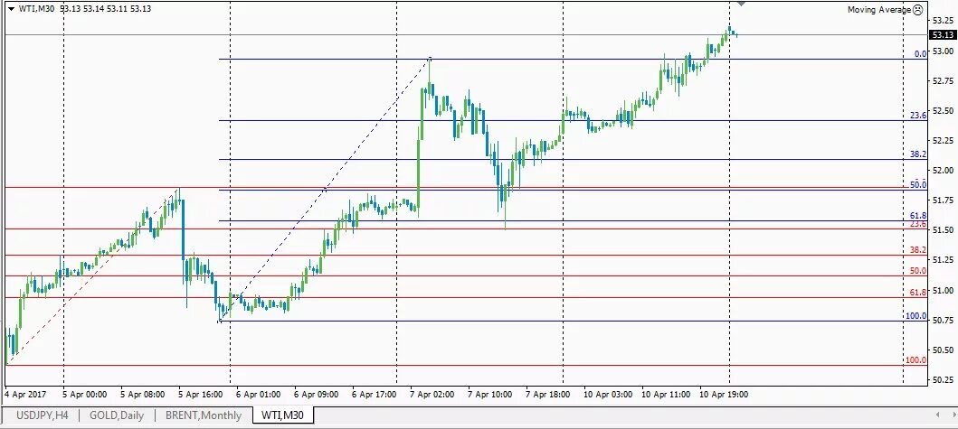Click the 51.50 price scale value

[x=943, y=230]
